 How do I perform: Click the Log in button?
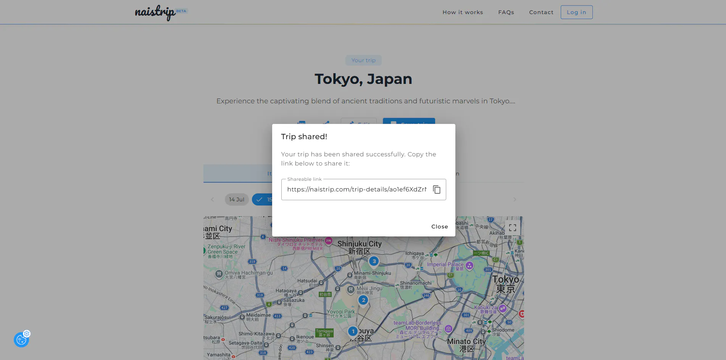(x=576, y=12)
